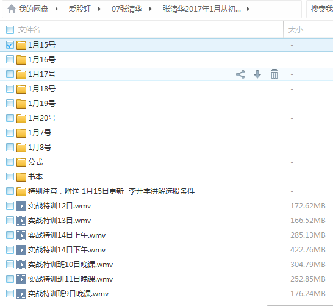Open the 书本 folder icon
Viewport: 333px width, 306px height.
[x=21, y=177]
